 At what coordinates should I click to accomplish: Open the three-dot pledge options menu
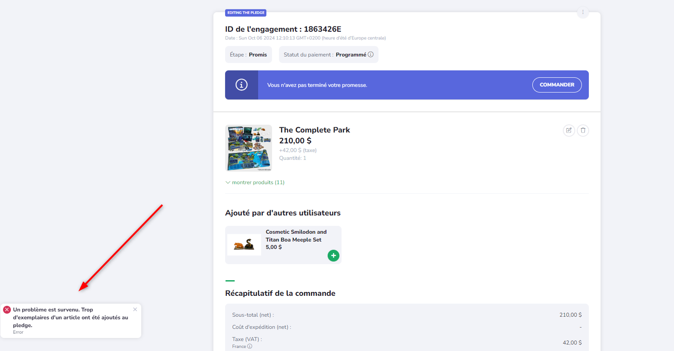point(582,12)
